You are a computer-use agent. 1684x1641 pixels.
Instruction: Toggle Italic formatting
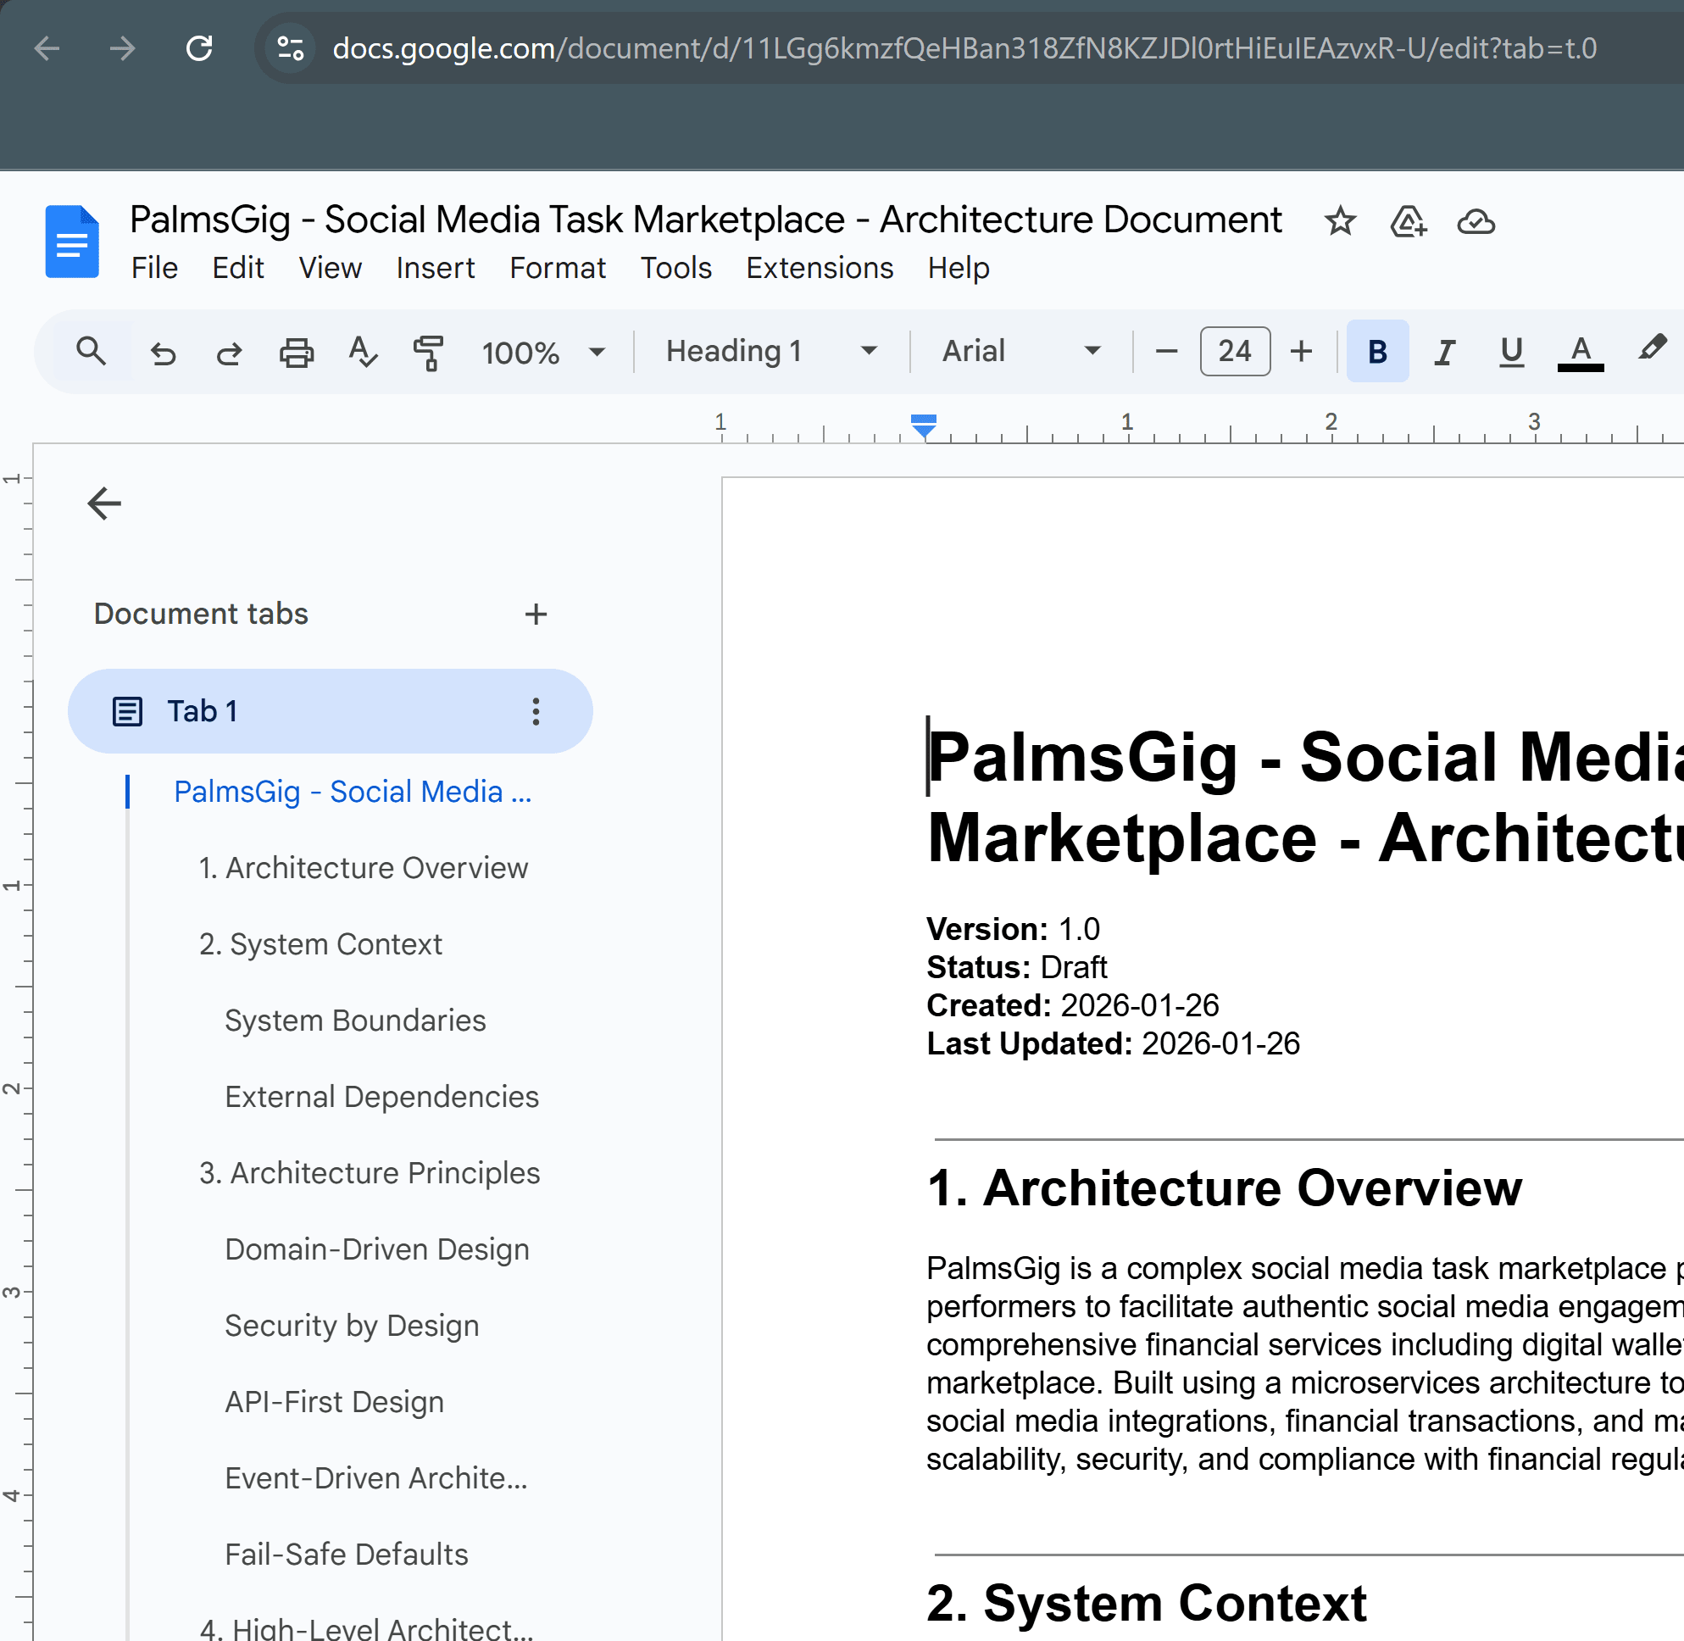[1443, 352]
